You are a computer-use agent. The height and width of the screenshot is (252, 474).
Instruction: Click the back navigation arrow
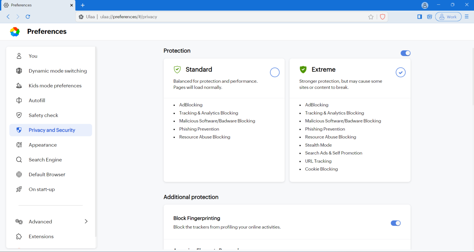tap(8, 17)
